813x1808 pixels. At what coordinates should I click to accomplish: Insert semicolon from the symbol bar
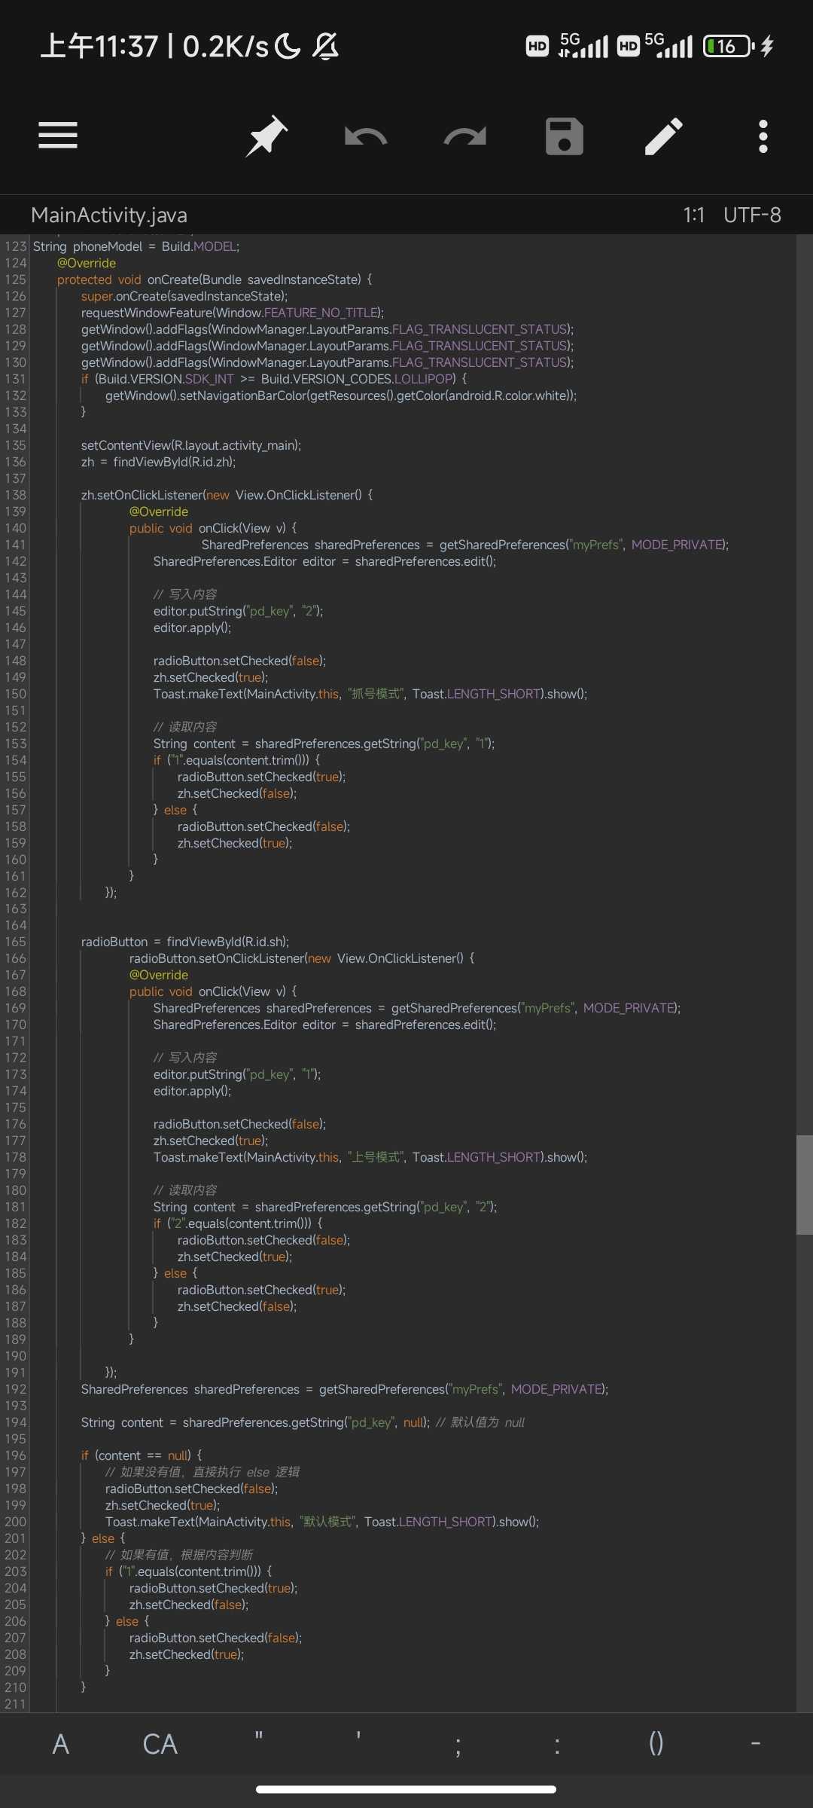458,1743
